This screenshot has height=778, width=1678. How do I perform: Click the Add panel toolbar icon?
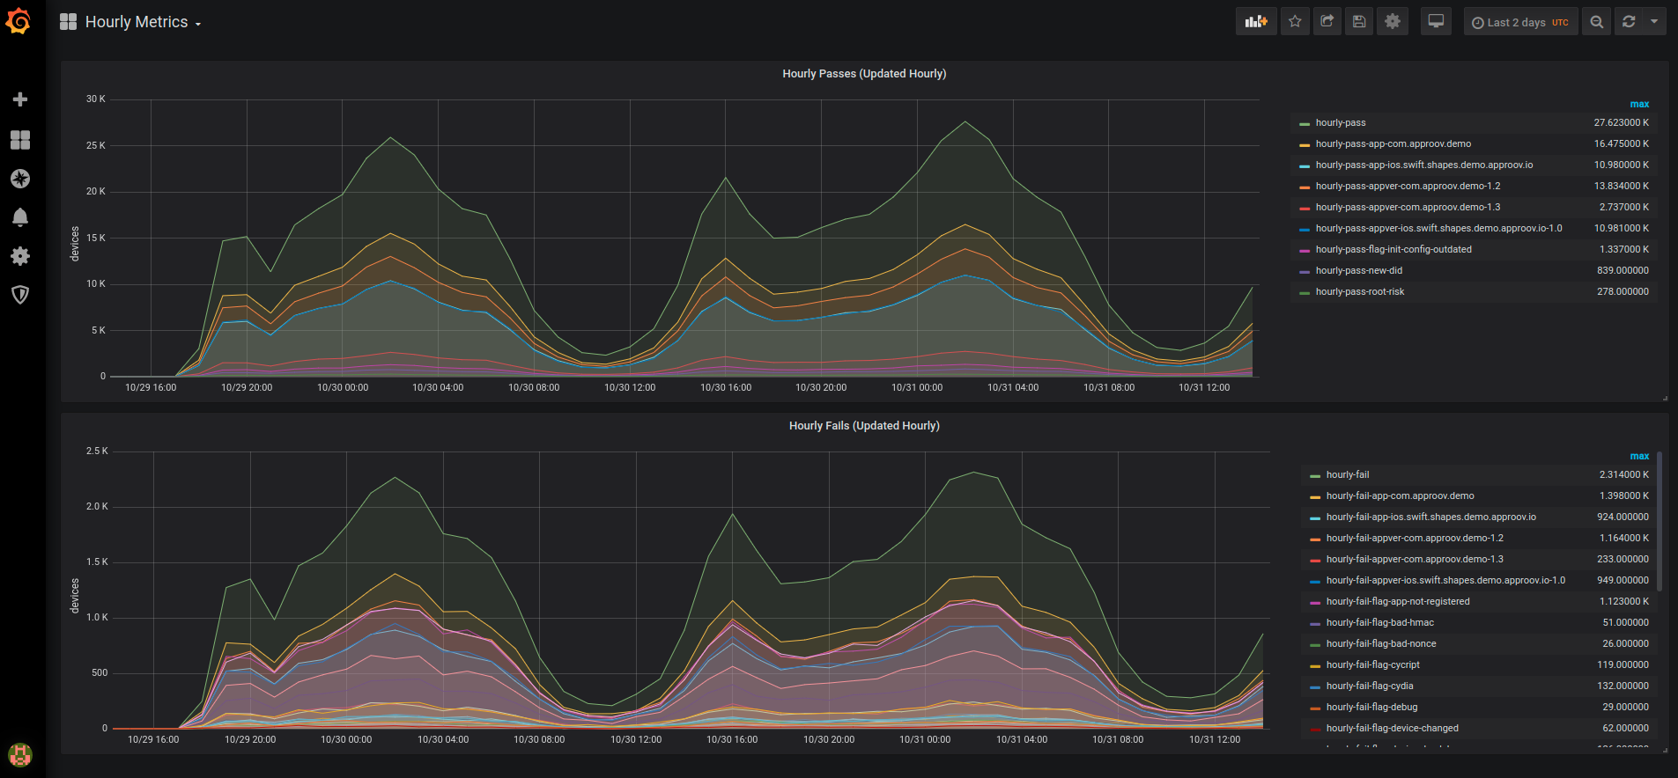1256,22
